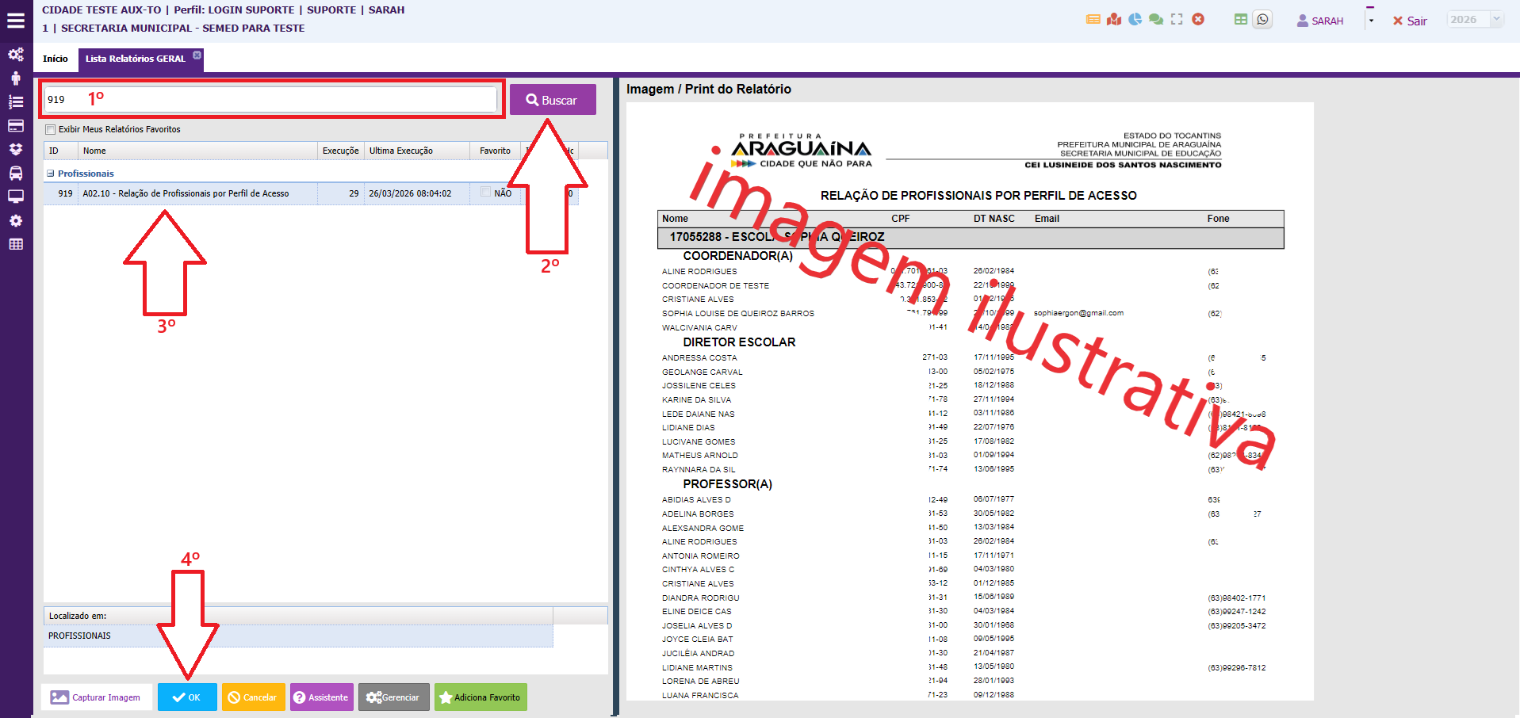
Task: Click the Adiciona Favorito button
Action: click(481, 697)
